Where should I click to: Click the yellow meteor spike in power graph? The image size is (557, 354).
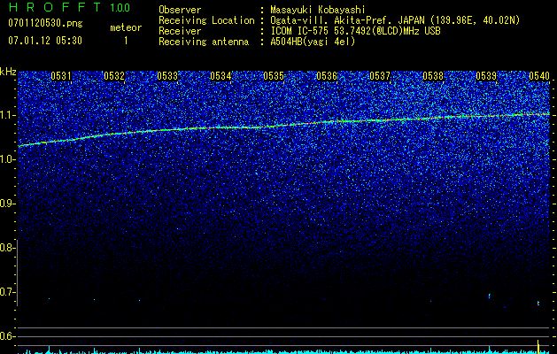click(x=538, y=346)
